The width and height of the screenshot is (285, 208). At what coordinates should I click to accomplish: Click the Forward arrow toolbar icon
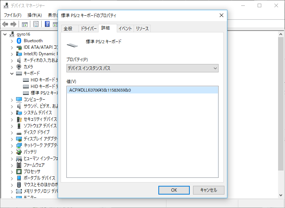[x=14, y=24]
